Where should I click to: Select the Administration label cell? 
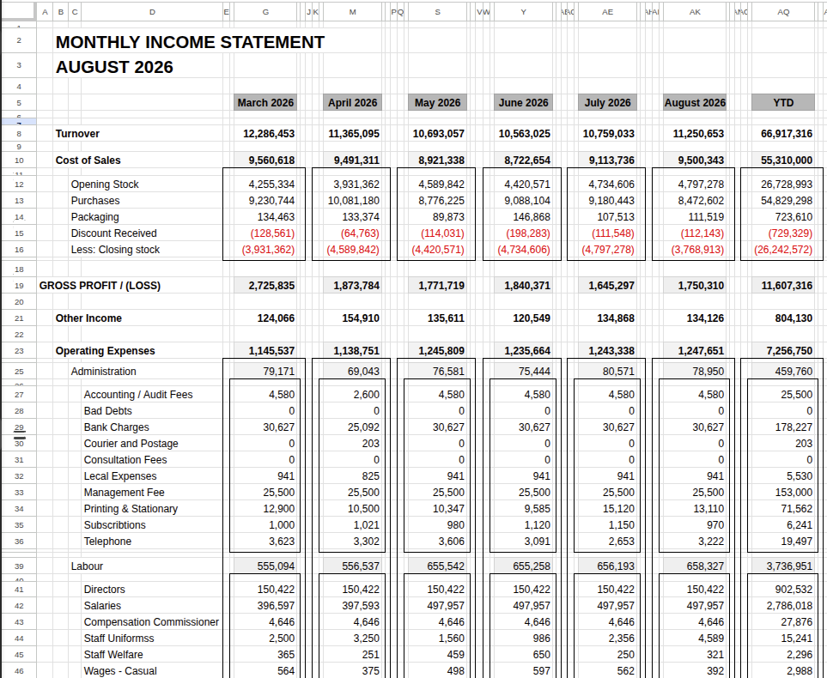click(x=103, y=372)
